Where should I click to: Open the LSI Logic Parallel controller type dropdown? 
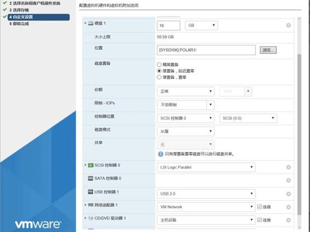pyautogui.click(x=206, y=167)
